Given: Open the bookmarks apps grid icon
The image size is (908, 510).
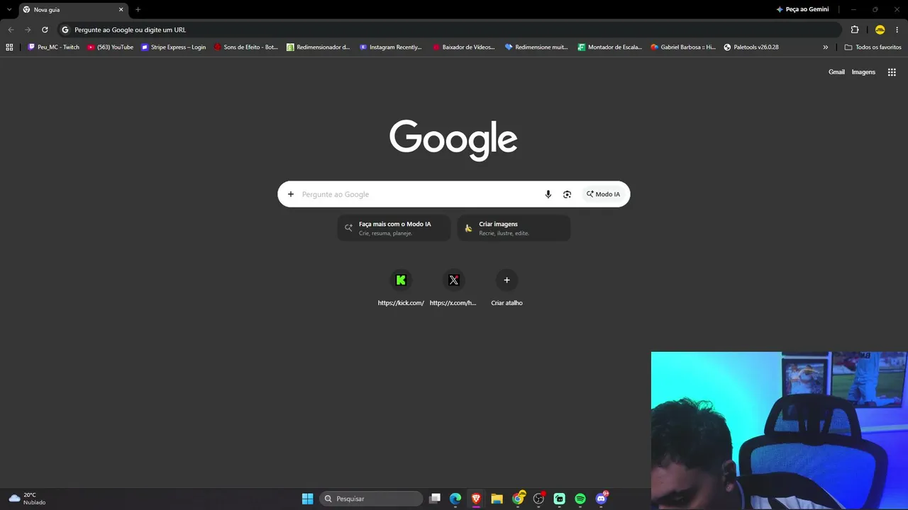Looking at the screenshot, I should click(9, 47).
